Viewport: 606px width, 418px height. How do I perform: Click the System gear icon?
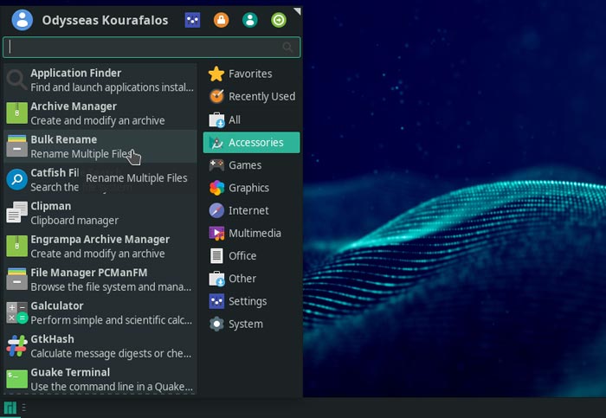(x=216, y=325)
